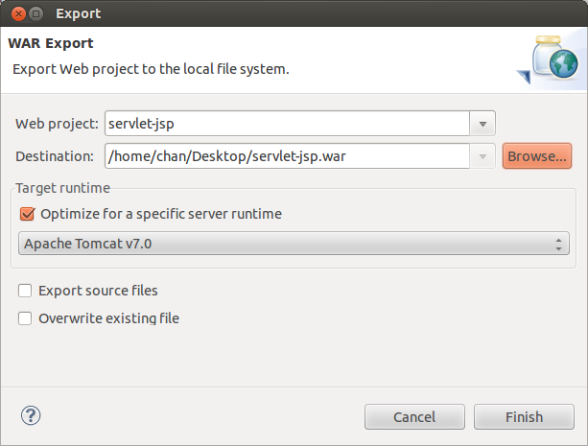Expand the Web project dropdown arrow
Image resolution: width=588 pixels, height=446 pixels.
pyautogui.click(x=482, y=124)
